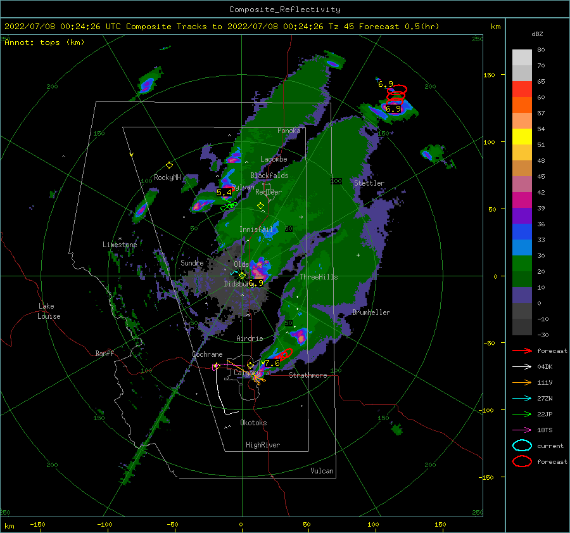This screenshot has width=570, height=533.
Task: Click the HighRiver city label
Action: (263, 445)
